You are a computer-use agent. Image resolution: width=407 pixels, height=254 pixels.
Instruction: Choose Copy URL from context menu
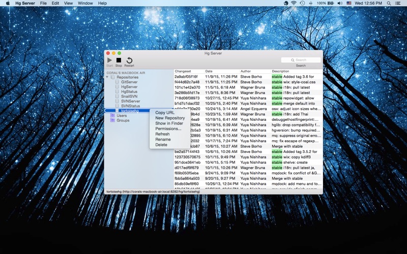click(x=165, y=112)
